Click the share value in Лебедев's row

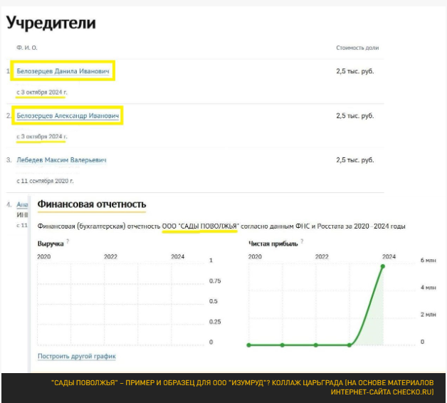coord(354,160)
